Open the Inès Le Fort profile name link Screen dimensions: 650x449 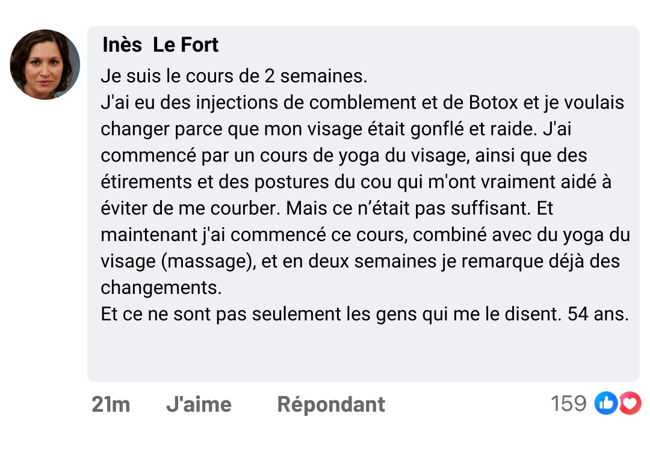(x=161, y=45)
